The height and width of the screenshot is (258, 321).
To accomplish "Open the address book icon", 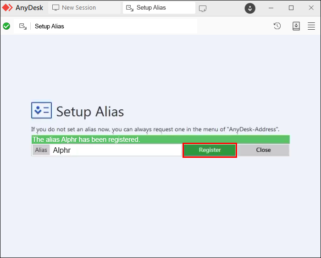I will coord(296,26).
